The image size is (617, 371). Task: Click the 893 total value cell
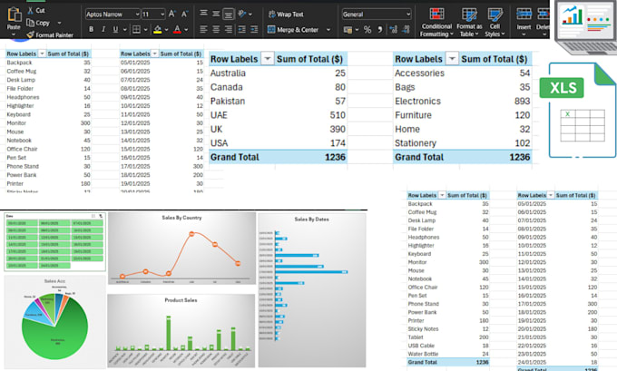(522, 101)
